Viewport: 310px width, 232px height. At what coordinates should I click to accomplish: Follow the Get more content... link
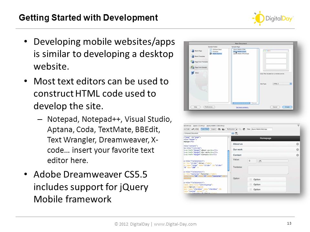tap(243, 107)
